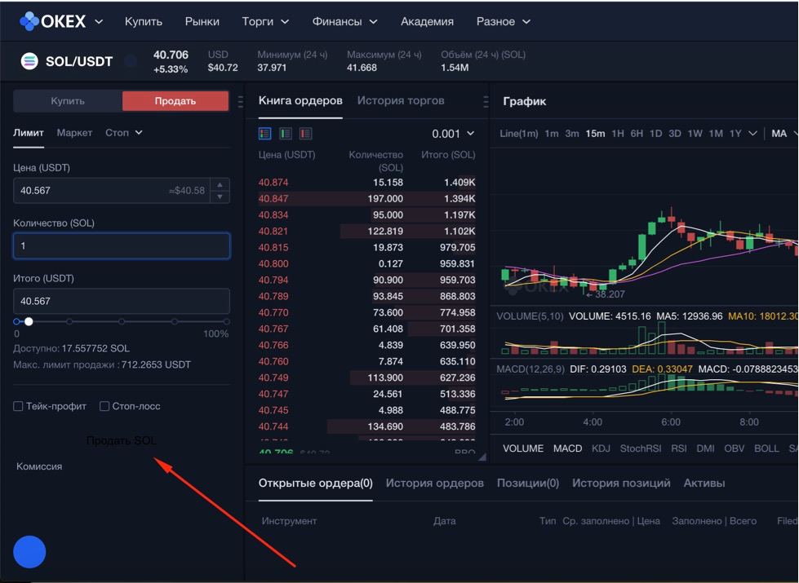
Task: Open the Открытые ордера(0) tab
Action: (x=315, y=483)
